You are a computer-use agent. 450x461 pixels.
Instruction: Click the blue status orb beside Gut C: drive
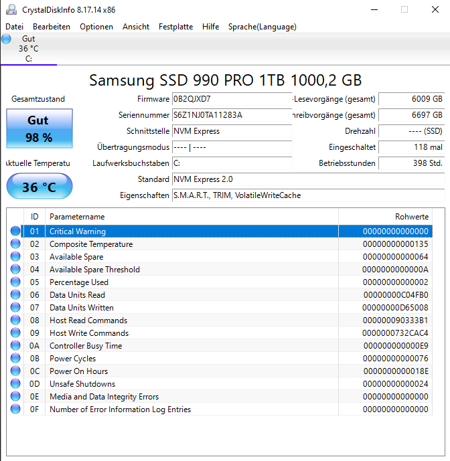[6, 39]
